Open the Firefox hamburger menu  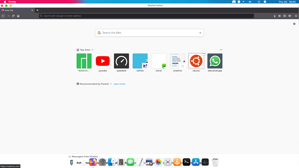[296, 16]
